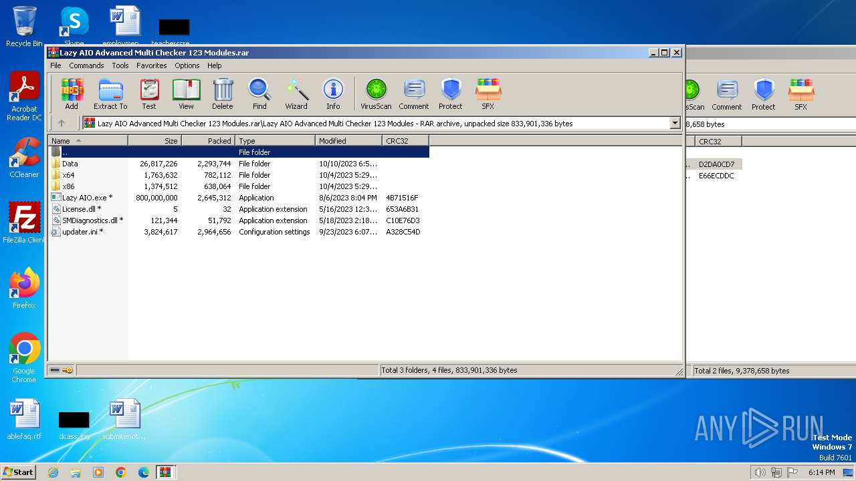Click the Start button
The width and height of the screenshot is (856, 481).
pos(19,472)
